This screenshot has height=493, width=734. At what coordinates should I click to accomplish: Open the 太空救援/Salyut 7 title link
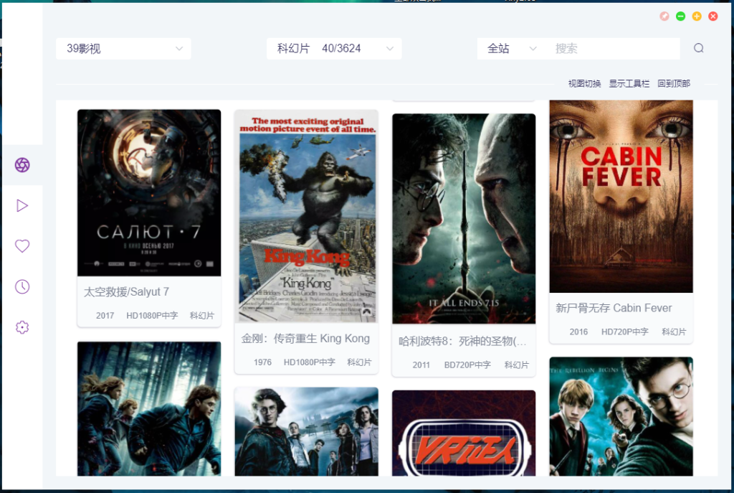coord(127,292)
